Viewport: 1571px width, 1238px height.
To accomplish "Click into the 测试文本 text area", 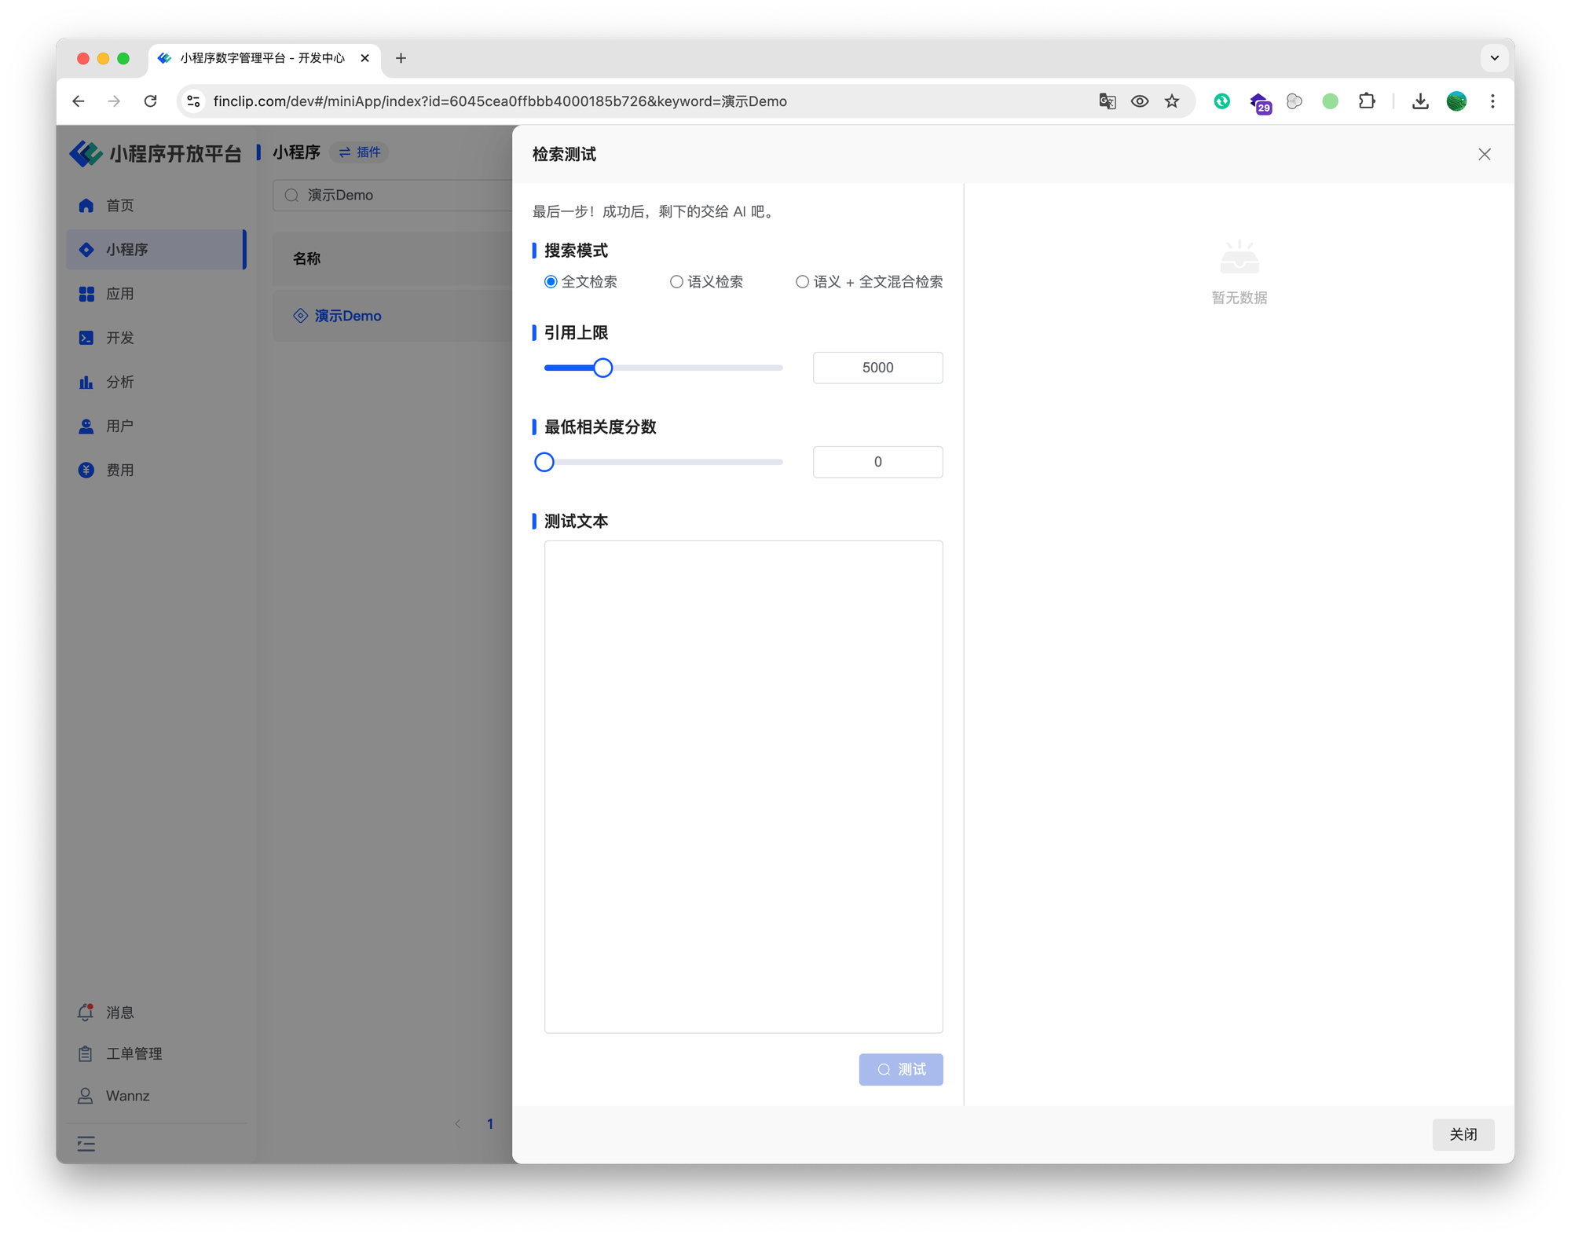I will pyautogui.click(x=743, y=786).
